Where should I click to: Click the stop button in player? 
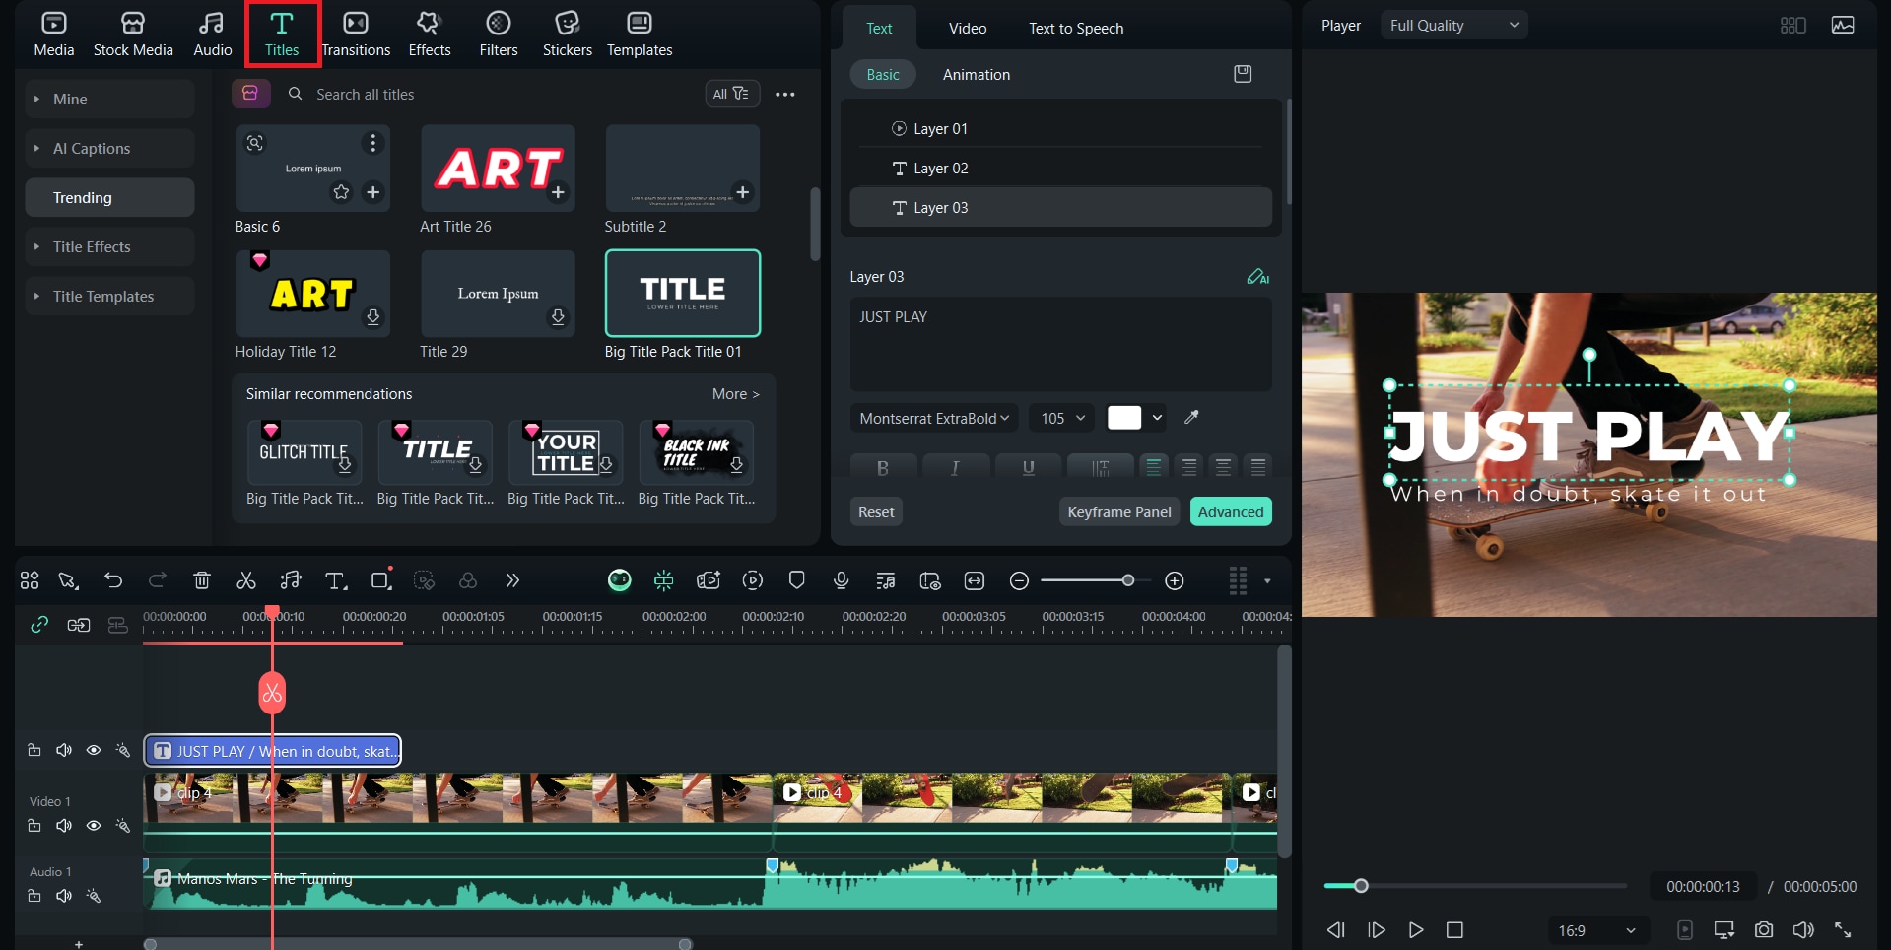click(x=1454, y=929)
